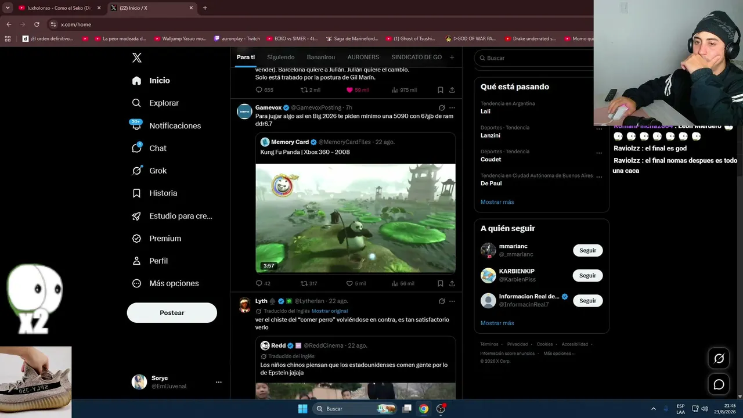Image resolution: width=743 pixels, height=418 pixels.
Task: Ask Grok about the Lyth post
Action: 442,301
